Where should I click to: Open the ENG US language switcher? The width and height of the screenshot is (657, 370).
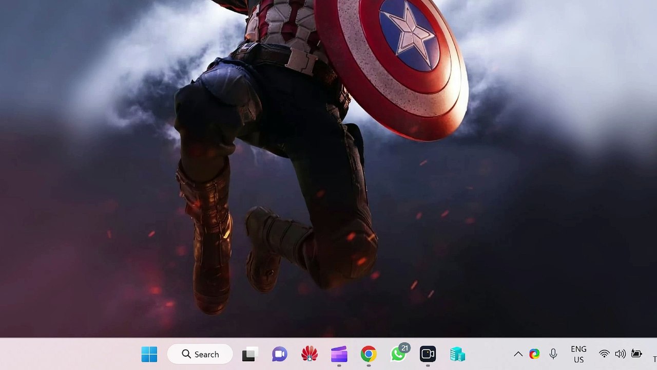[x=578, y=354]
